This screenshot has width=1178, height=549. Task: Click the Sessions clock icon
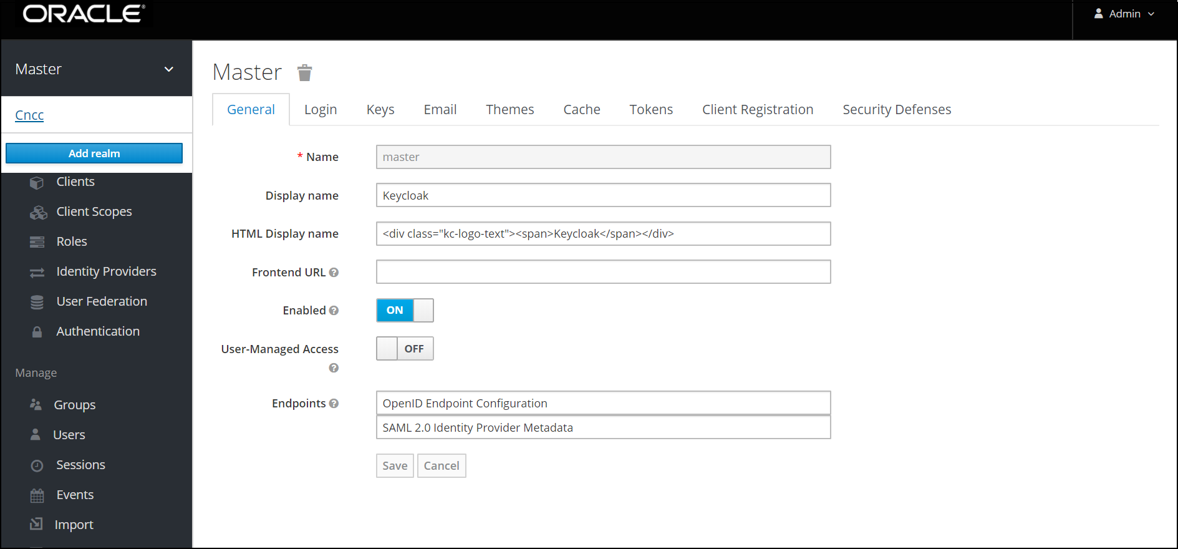pyautogui.click(x=37, y=465)
